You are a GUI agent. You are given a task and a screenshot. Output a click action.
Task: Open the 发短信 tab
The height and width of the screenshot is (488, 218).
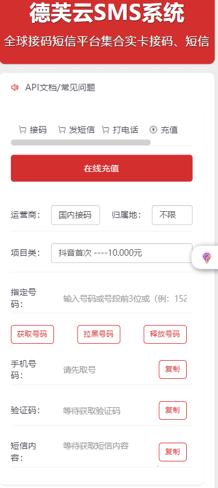pos(76,130)
